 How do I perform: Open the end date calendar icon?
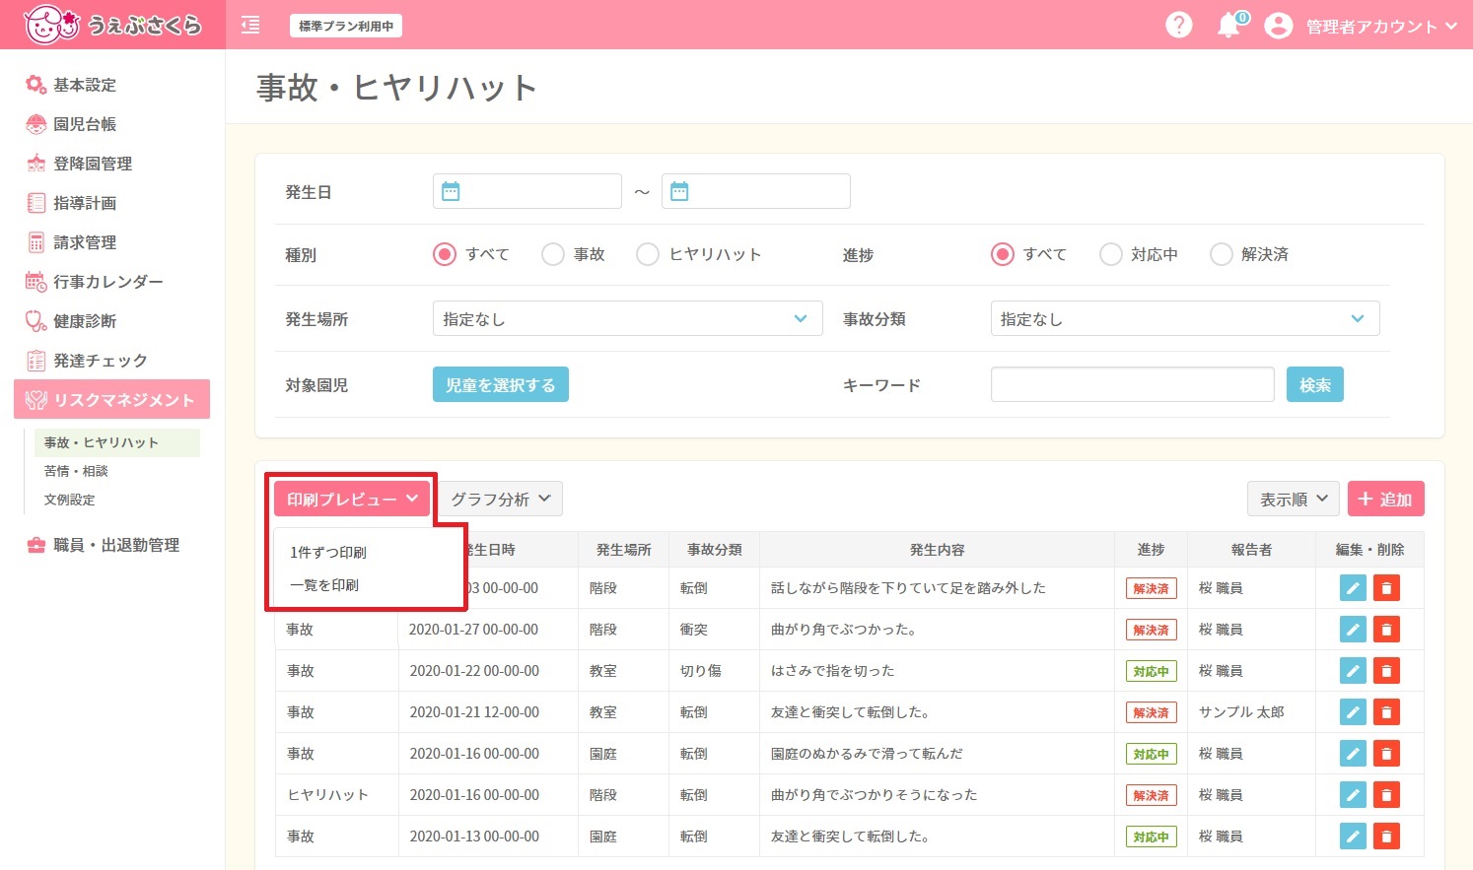[679, 191]
